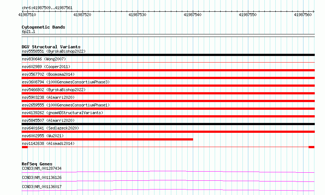Select the left block of nsv1142638
The width and height of the screenshot is (325, 195).
[x=25, y=147]
